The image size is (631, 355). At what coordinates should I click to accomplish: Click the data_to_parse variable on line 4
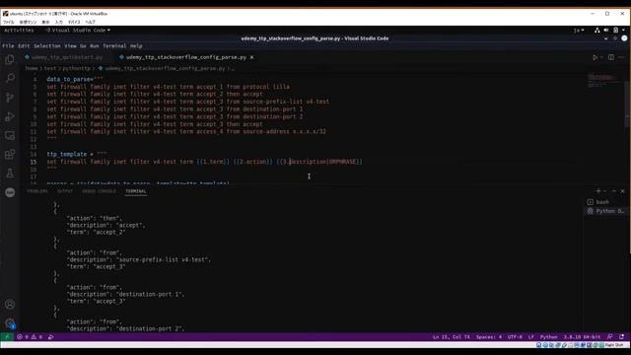pyautogui.click(x=68, y=79)
